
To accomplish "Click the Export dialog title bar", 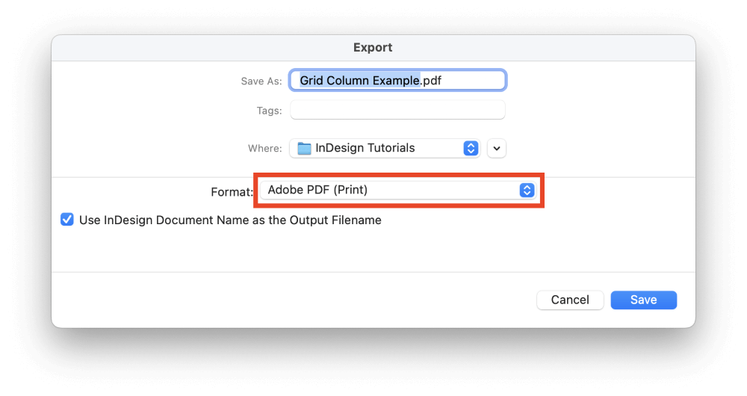I will [x=373, y=48].
